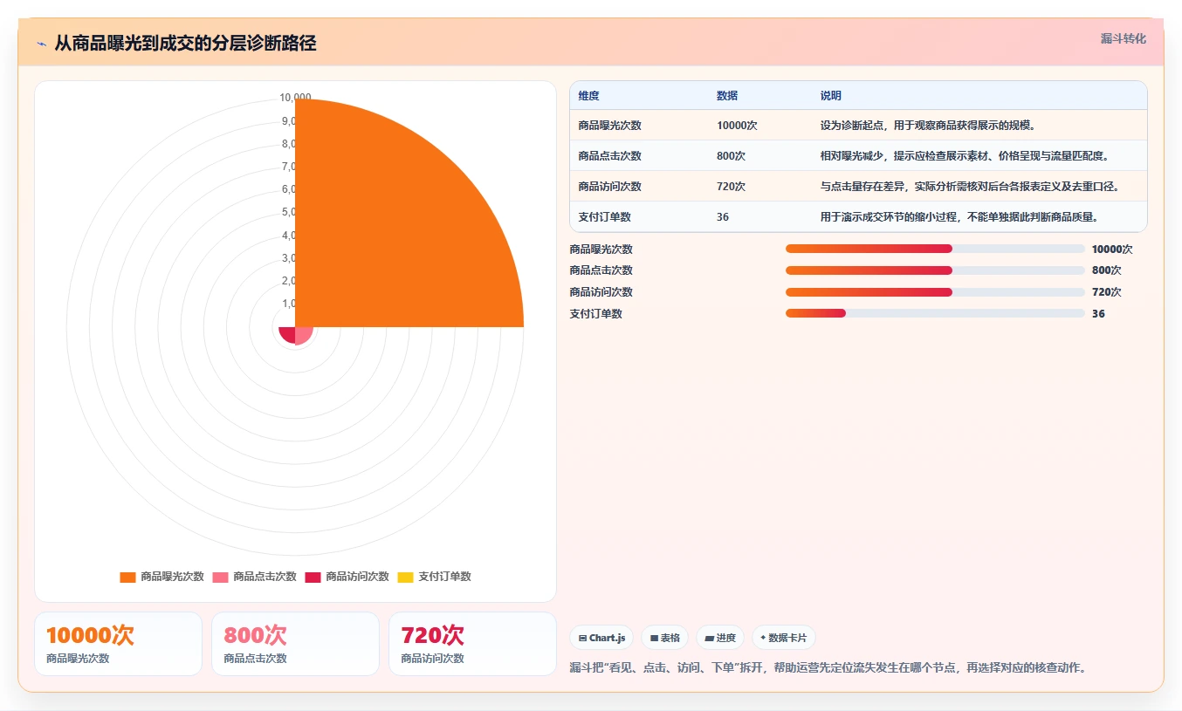Click the 720次 value beside progress bar
The height and width of the screenshot is (711, 1182).
[1106, 292]
